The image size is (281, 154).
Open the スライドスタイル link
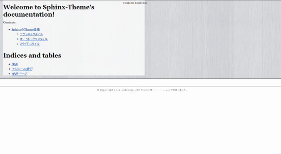click(30, 44)
